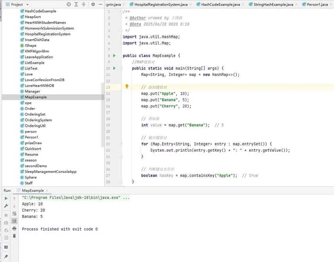
Task: Hide the Project panel with minus icon
Action: [100, 4]
